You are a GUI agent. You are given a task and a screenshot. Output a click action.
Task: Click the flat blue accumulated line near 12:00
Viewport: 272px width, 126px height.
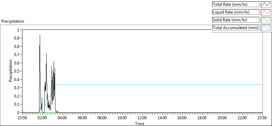click(x=142, y=85)
